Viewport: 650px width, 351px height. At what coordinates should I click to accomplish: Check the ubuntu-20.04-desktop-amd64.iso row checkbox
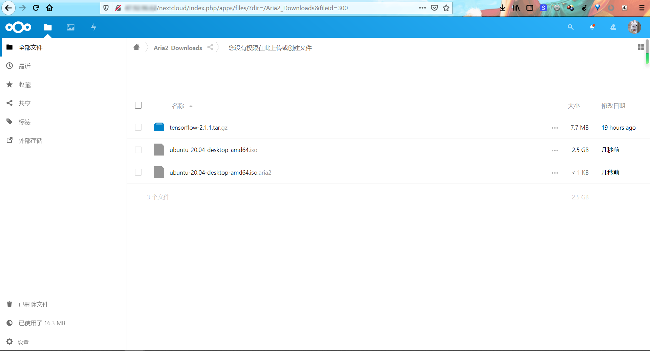pyautogui.click(x=138, y=150)
